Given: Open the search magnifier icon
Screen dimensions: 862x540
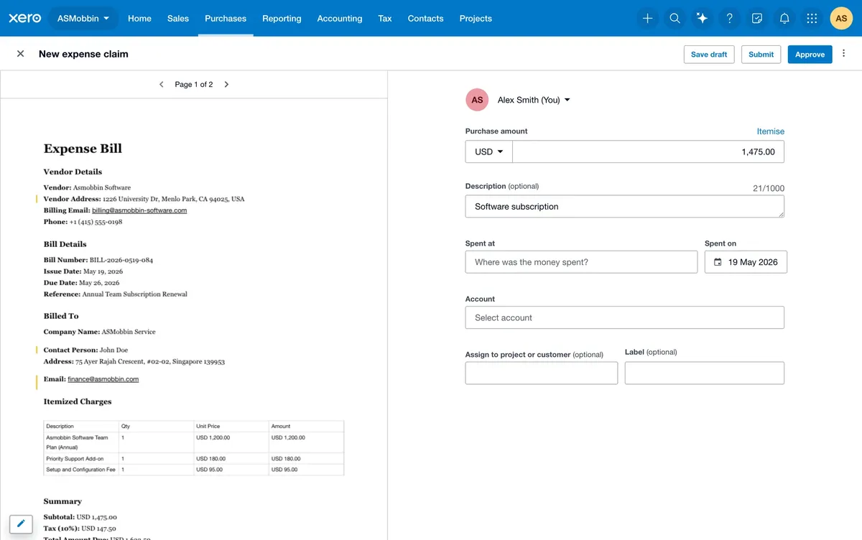Looking at the screenshot, I should pos(675,19).
